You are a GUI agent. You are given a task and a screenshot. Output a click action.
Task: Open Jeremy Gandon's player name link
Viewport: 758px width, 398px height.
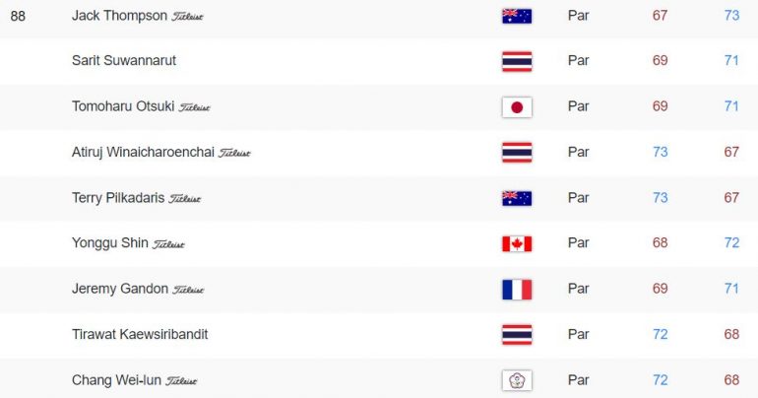coord(120,289)
